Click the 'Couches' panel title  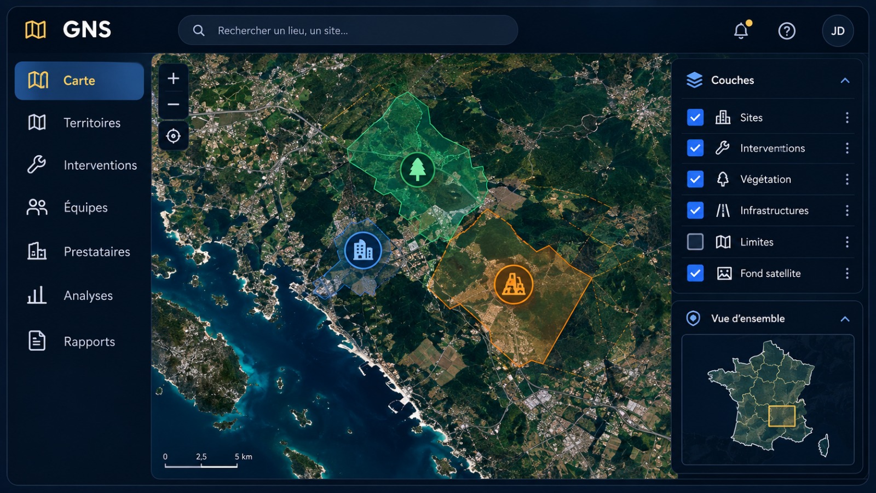point(733,80)
